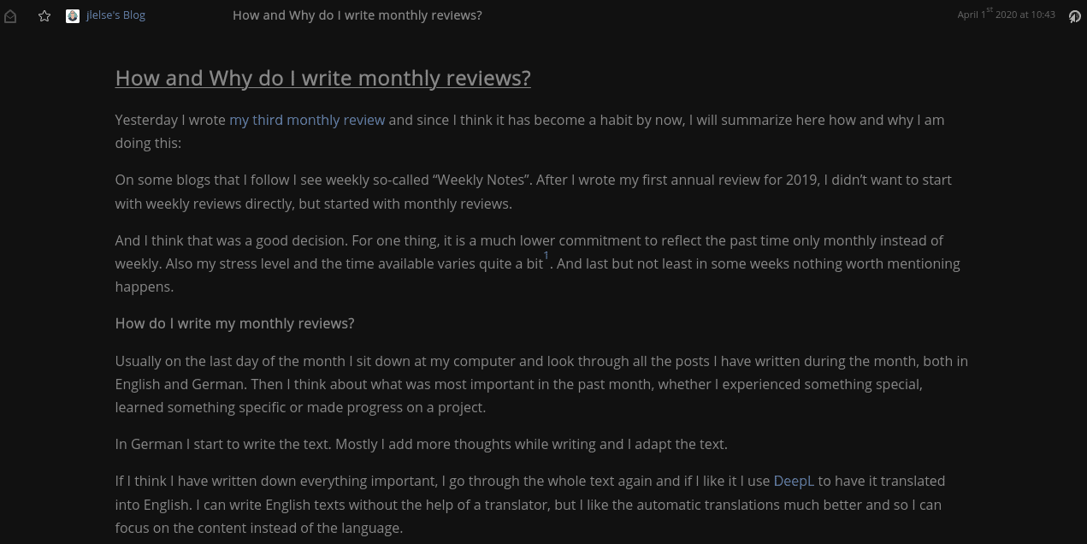This screenshot has width=1087, height=544.
Task: Click the "How do I write my monthly reviews?" subheading
Action: (x=234, y=323)
